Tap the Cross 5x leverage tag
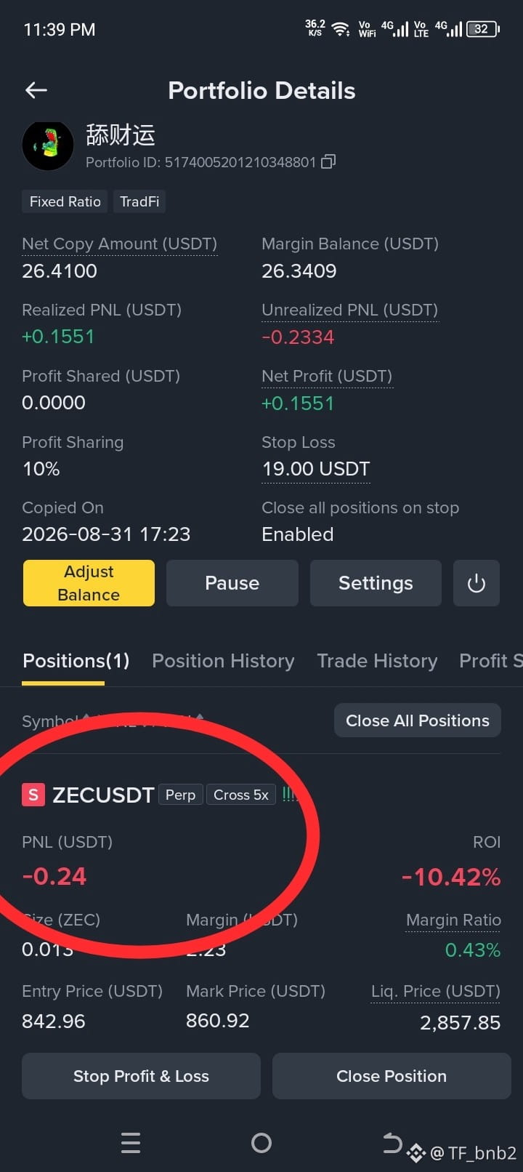The image size is (523, 1172). pyautogui.click(x=241, y=795)
